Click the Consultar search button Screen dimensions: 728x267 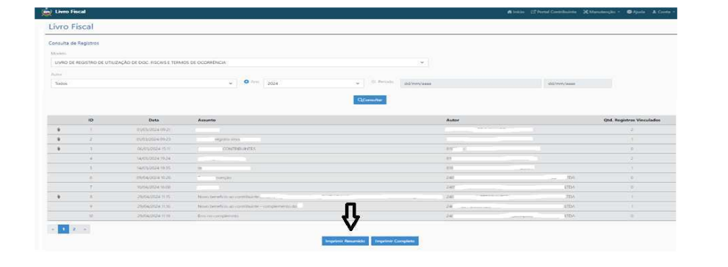[370, 100]
